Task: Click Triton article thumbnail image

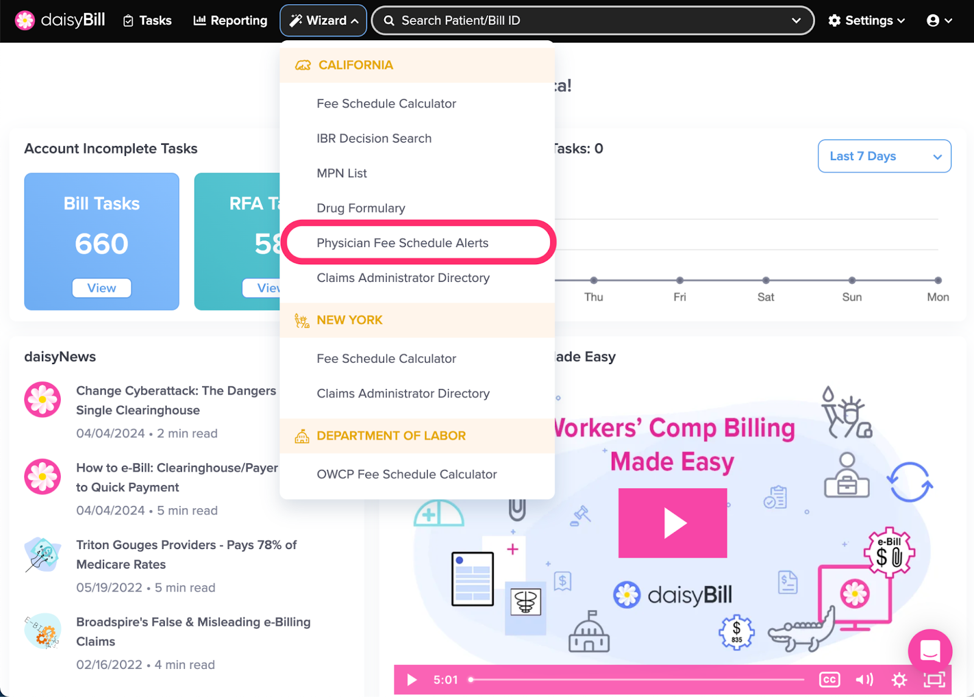Action: coord(43,554)
